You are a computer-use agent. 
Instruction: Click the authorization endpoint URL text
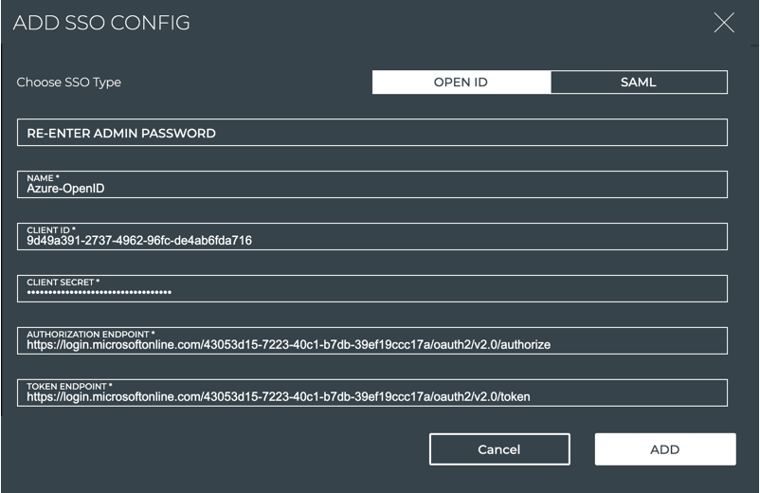pos(288,345)
